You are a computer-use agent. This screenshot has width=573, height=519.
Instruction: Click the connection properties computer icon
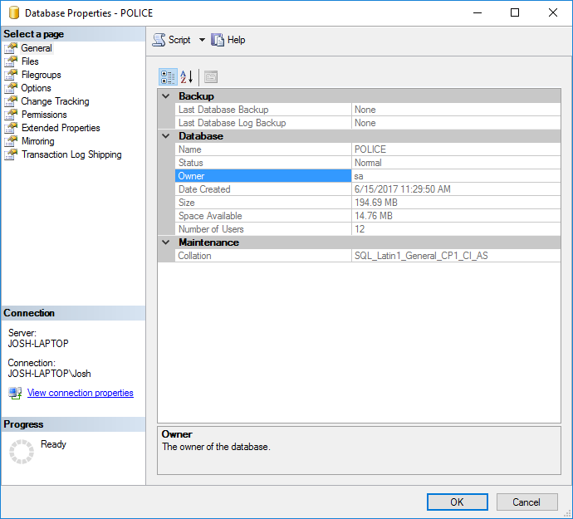[x=15, y=394]
